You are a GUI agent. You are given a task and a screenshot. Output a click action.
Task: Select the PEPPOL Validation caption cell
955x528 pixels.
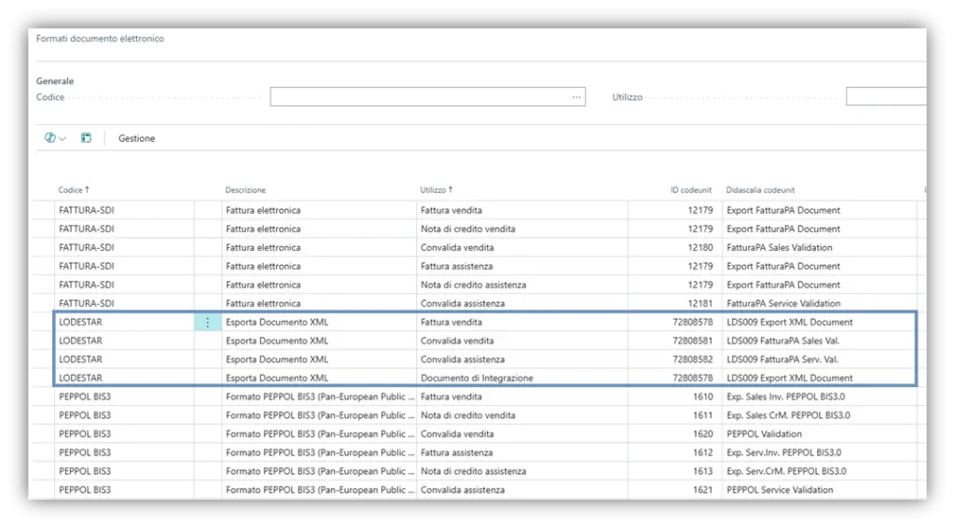pos(764,434)
